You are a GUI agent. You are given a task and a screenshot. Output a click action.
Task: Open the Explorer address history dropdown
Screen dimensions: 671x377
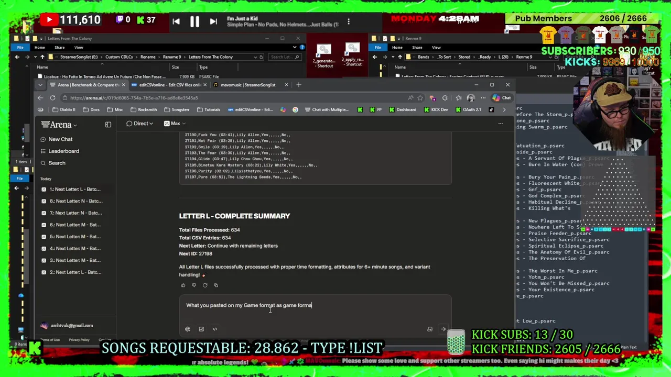[x=255, y=57]
